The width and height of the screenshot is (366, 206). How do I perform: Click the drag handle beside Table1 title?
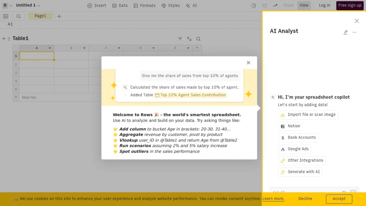[x=9, y=39]
